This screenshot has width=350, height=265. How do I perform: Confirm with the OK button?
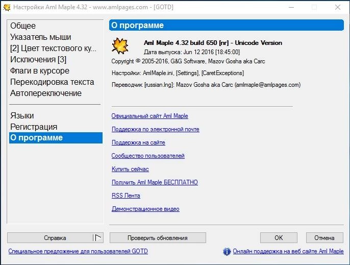click(x=279, y=238)
